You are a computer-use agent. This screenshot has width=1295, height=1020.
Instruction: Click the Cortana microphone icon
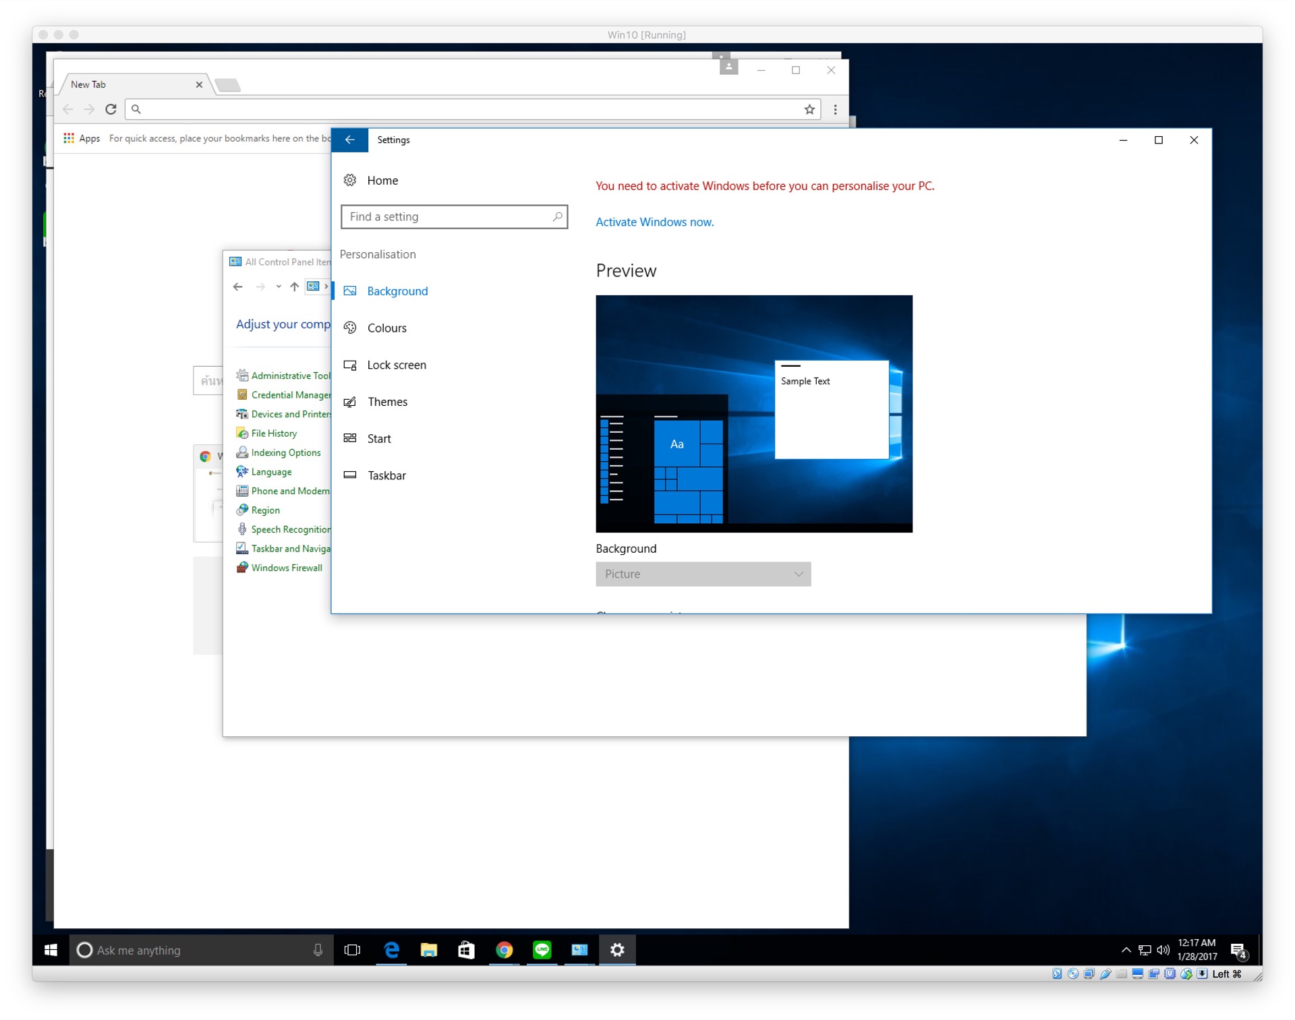(318, 950)
